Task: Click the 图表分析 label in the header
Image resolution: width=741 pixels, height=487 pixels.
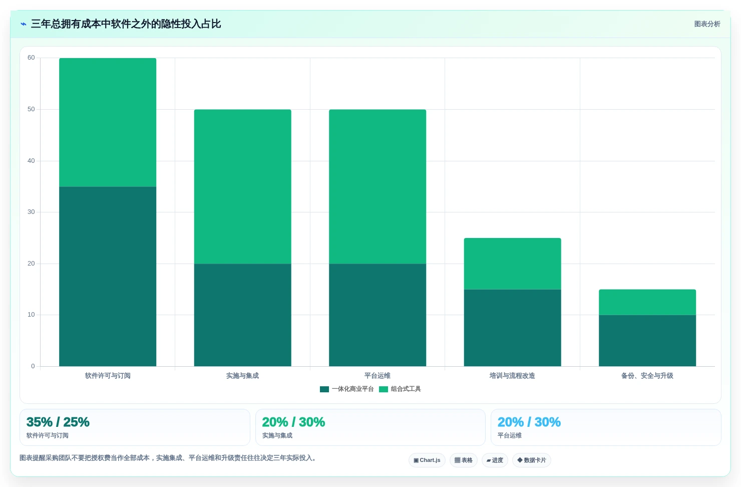Action: [707, 24]
